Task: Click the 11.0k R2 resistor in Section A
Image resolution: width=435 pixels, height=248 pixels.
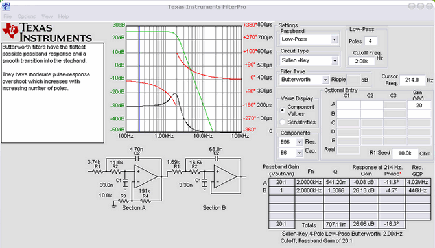Action: 115,172
